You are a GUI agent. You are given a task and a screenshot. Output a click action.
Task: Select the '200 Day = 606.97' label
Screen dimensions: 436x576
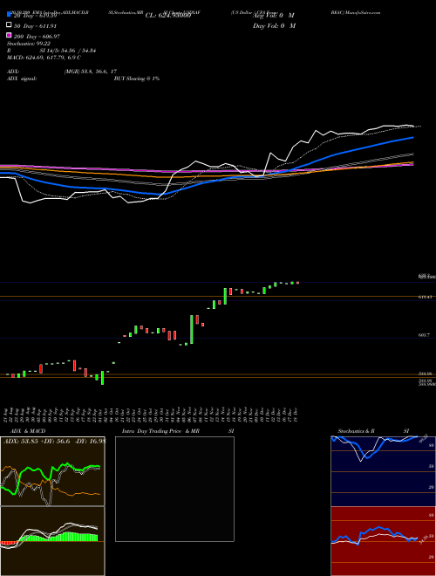37,37
